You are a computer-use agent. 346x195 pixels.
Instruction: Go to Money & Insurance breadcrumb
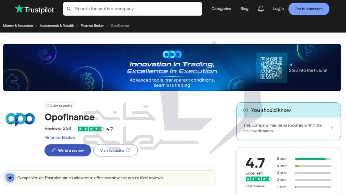click(18, 26)
